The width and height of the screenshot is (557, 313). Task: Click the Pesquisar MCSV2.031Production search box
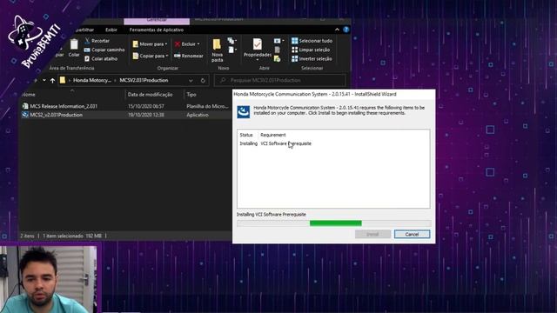click(279, 80)
